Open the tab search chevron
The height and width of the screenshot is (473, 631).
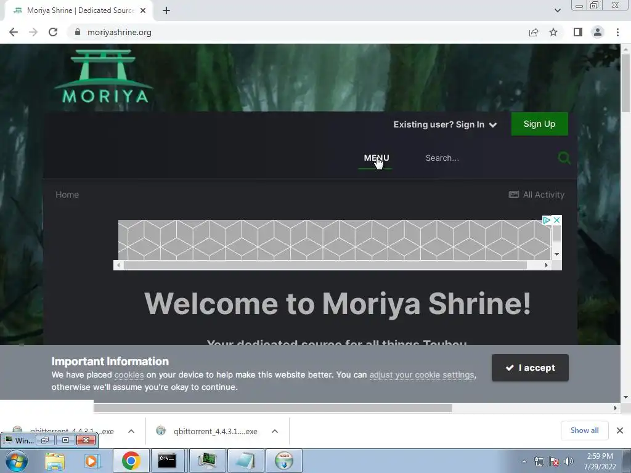tap(557, 10)
